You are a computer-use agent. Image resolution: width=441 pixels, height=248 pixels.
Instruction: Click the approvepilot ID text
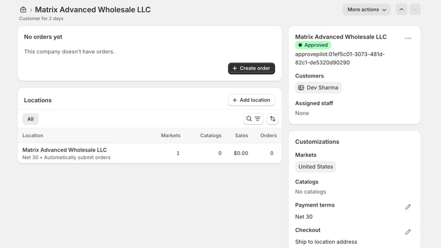point(340,58)
